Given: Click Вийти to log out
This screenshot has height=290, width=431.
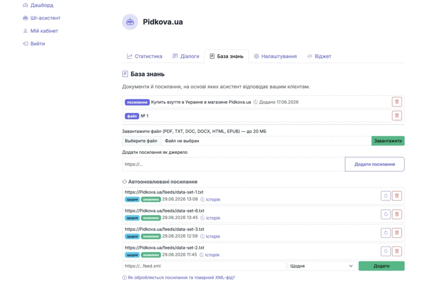Looking at the screenshot, I should [x=34, y=44].
